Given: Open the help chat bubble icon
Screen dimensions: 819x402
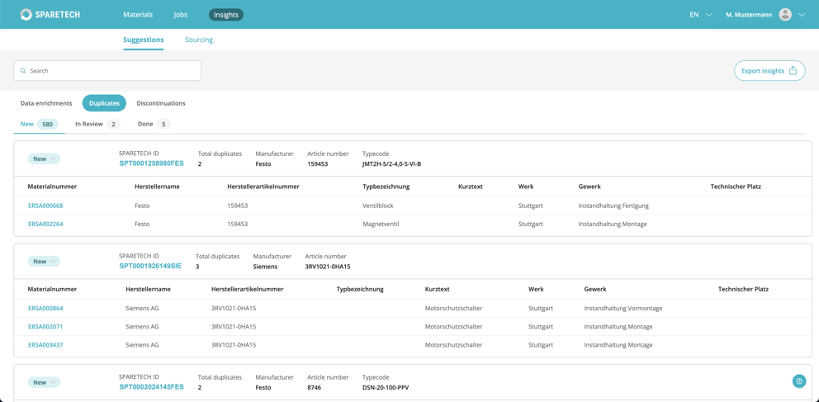Looking at the screenshot, I should coord(798,381).
